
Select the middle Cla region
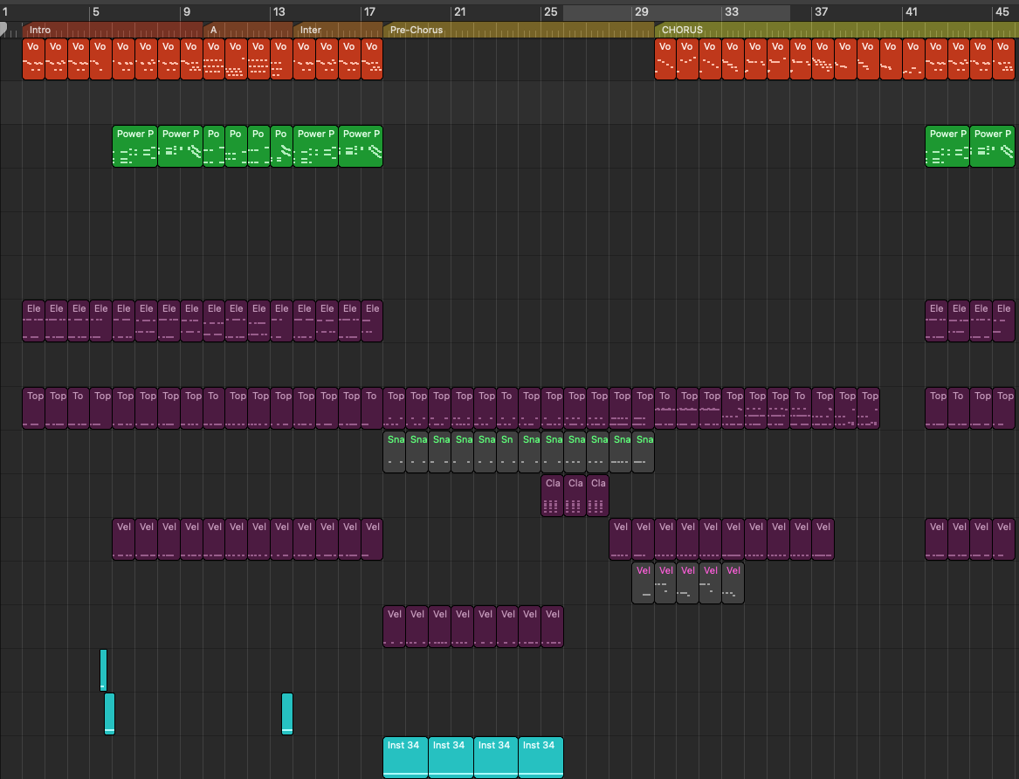[x=575, y=495]
